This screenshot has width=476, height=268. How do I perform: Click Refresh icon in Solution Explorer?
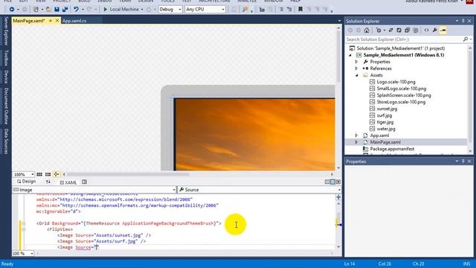pos(399,30)
